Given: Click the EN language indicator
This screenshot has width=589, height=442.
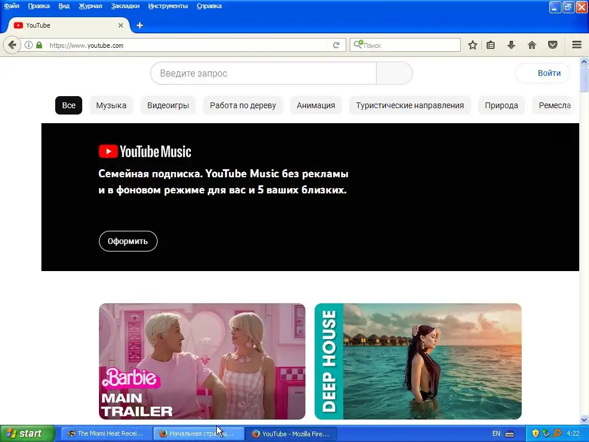Looking at the screenshot, I should point(496,433).
